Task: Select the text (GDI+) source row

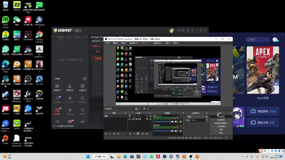Action: pos(140,116)
